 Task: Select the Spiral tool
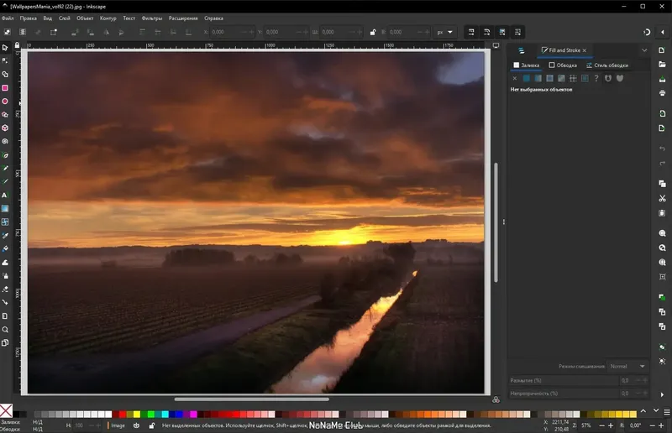pyautogui.click(x=5, y=141)
